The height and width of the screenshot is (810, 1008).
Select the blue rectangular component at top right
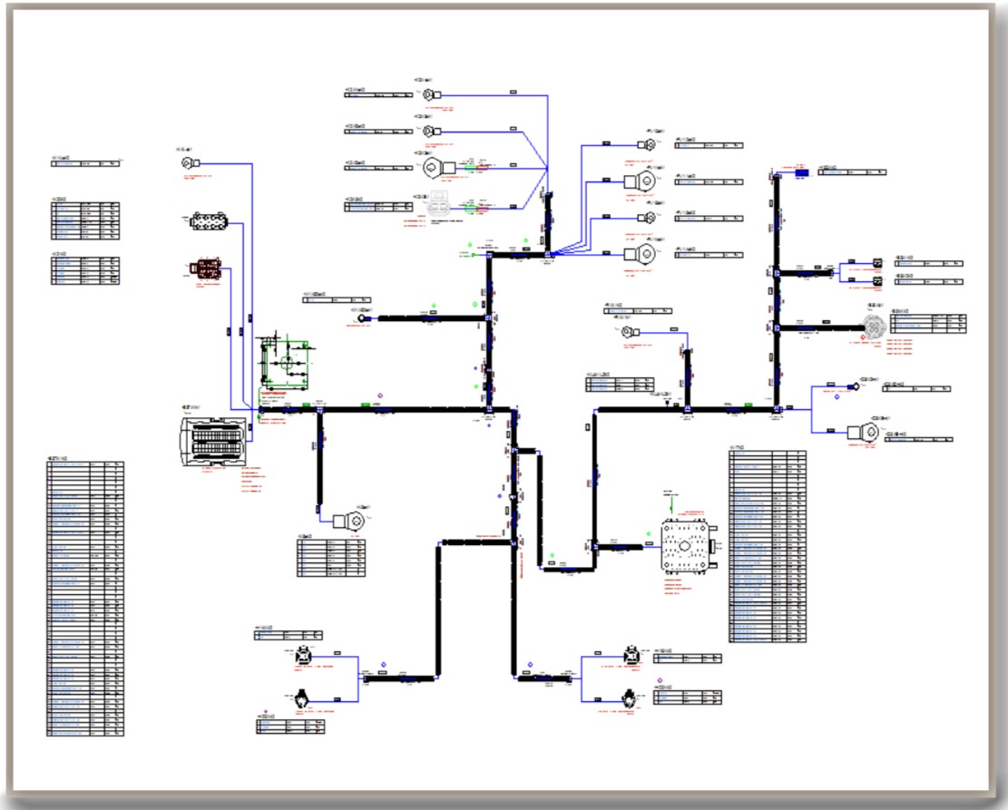click(x=802, y=172)
